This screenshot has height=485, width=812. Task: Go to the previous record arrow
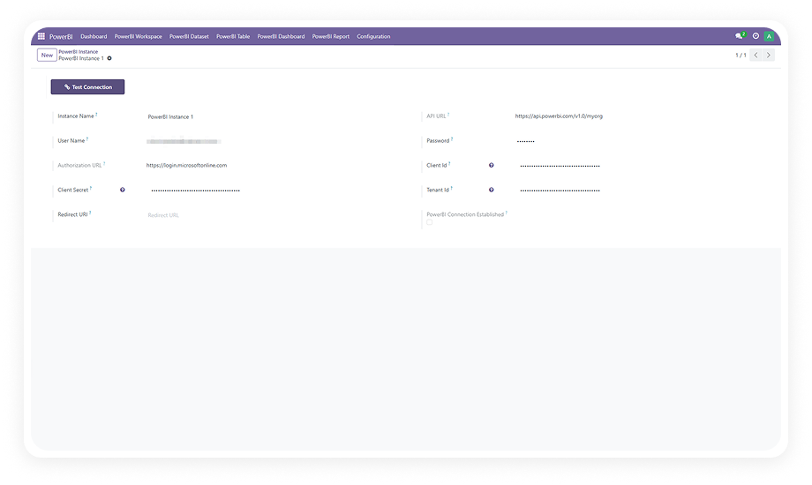[756, 55]
